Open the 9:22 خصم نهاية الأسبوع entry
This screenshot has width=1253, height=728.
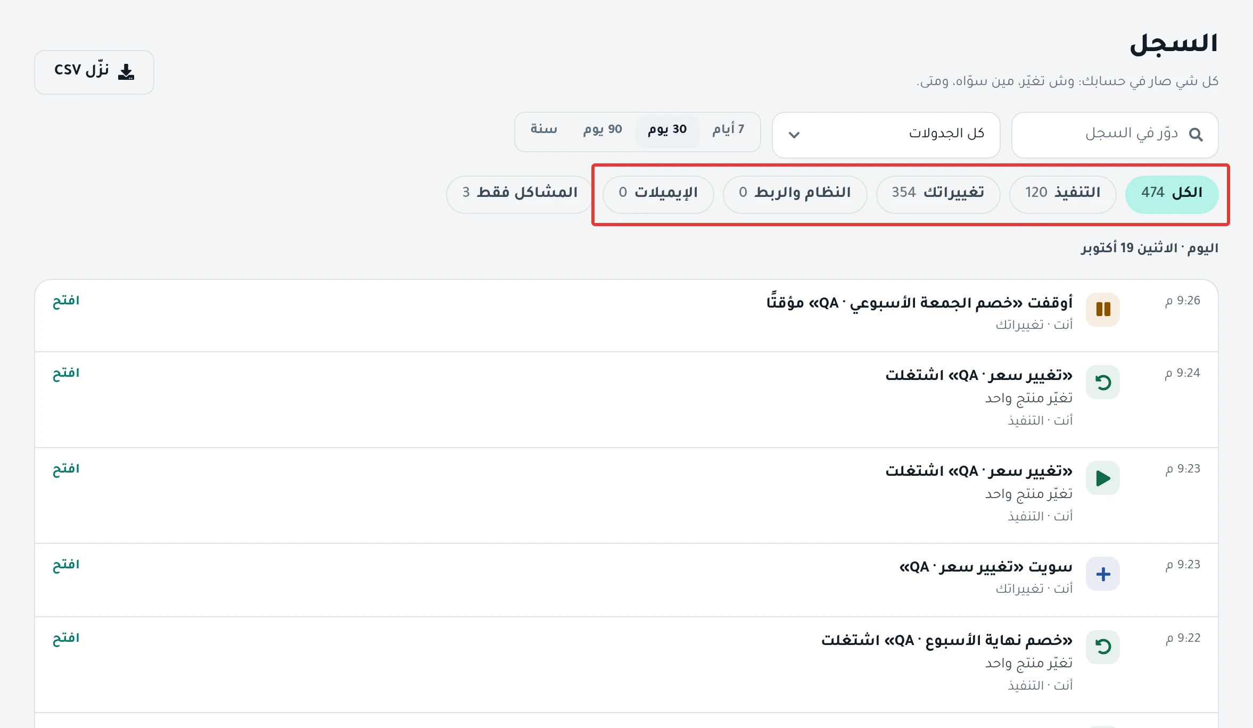point(66,638)
